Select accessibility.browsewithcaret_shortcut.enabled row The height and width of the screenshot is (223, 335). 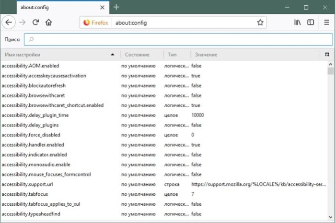coord(163,105)
